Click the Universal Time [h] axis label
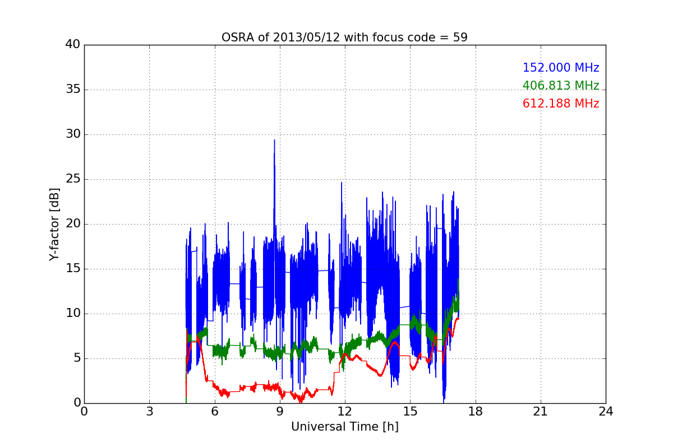Viewport: 673px width, 448px height. click(344, 427)
